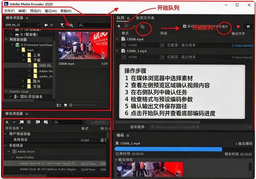Open the 文件(F) menu
The width and height of the screenshot is (256, 179).
[9, 11]
